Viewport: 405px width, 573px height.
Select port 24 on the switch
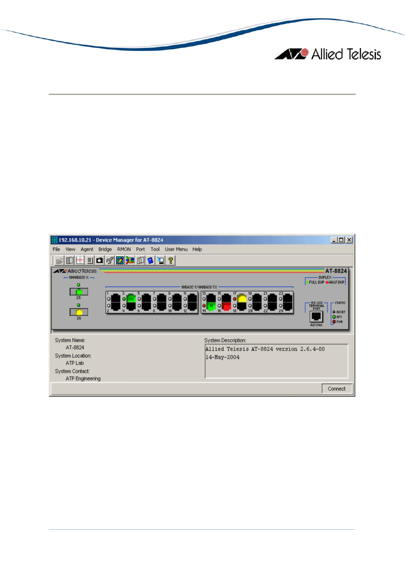pyautogui.click(x=287, y=306)
